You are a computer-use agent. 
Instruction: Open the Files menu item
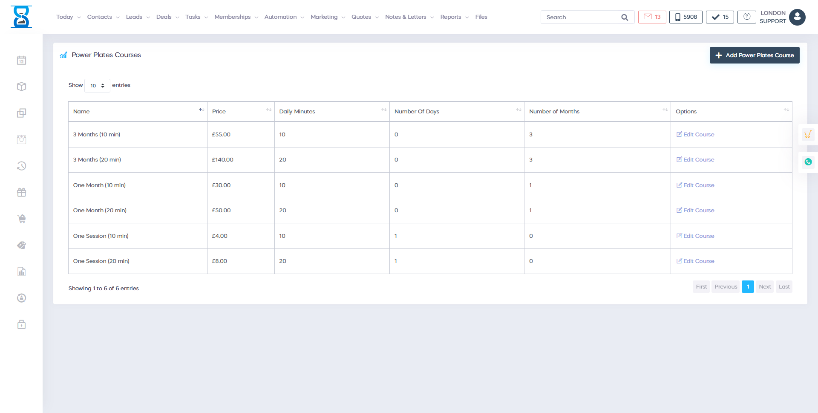pos(481,17)
